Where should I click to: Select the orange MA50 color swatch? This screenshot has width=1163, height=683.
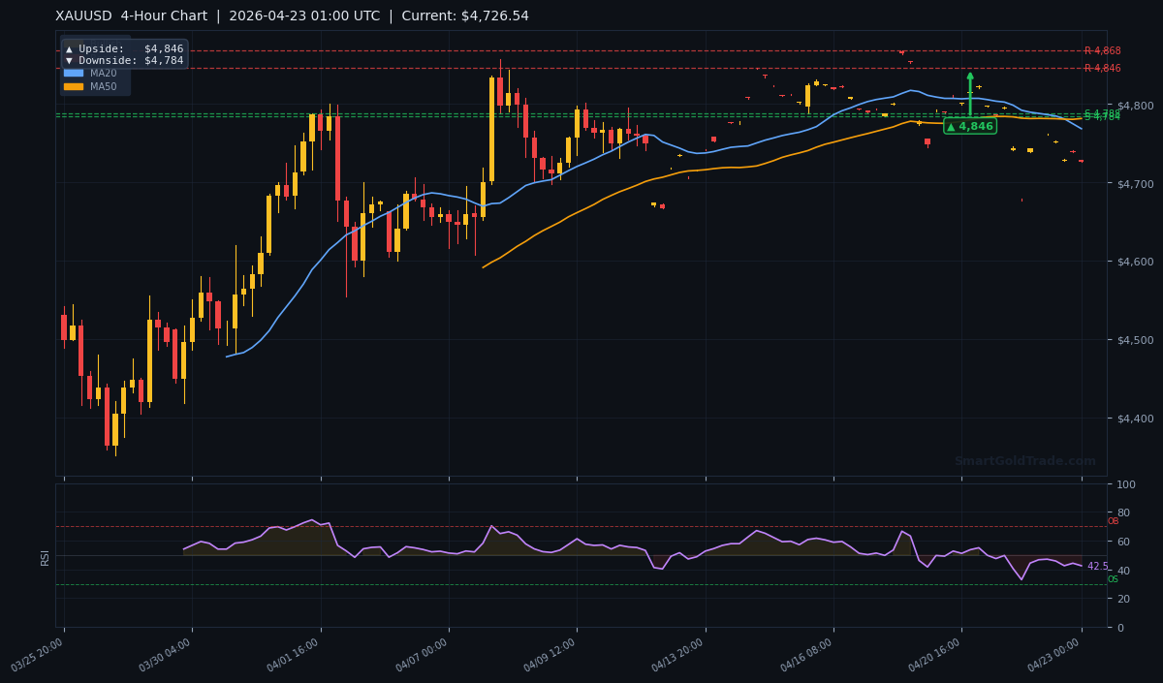point(76,86)
